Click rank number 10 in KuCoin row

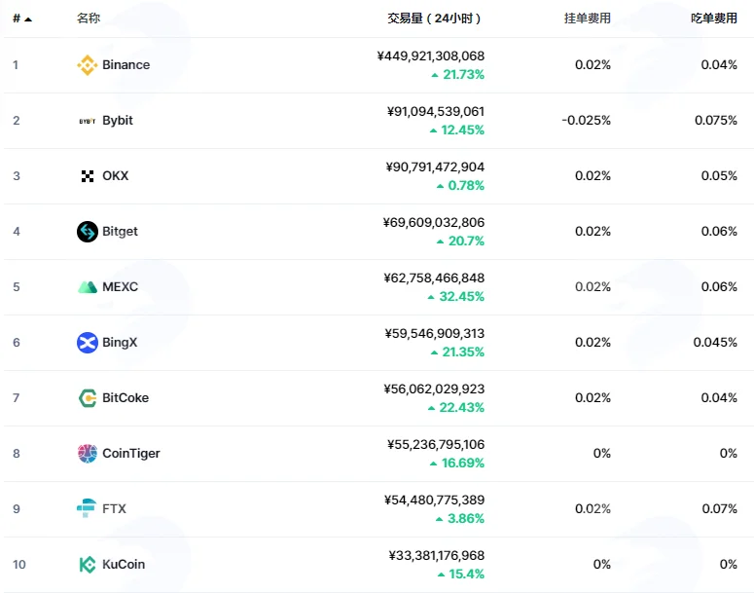19,565
